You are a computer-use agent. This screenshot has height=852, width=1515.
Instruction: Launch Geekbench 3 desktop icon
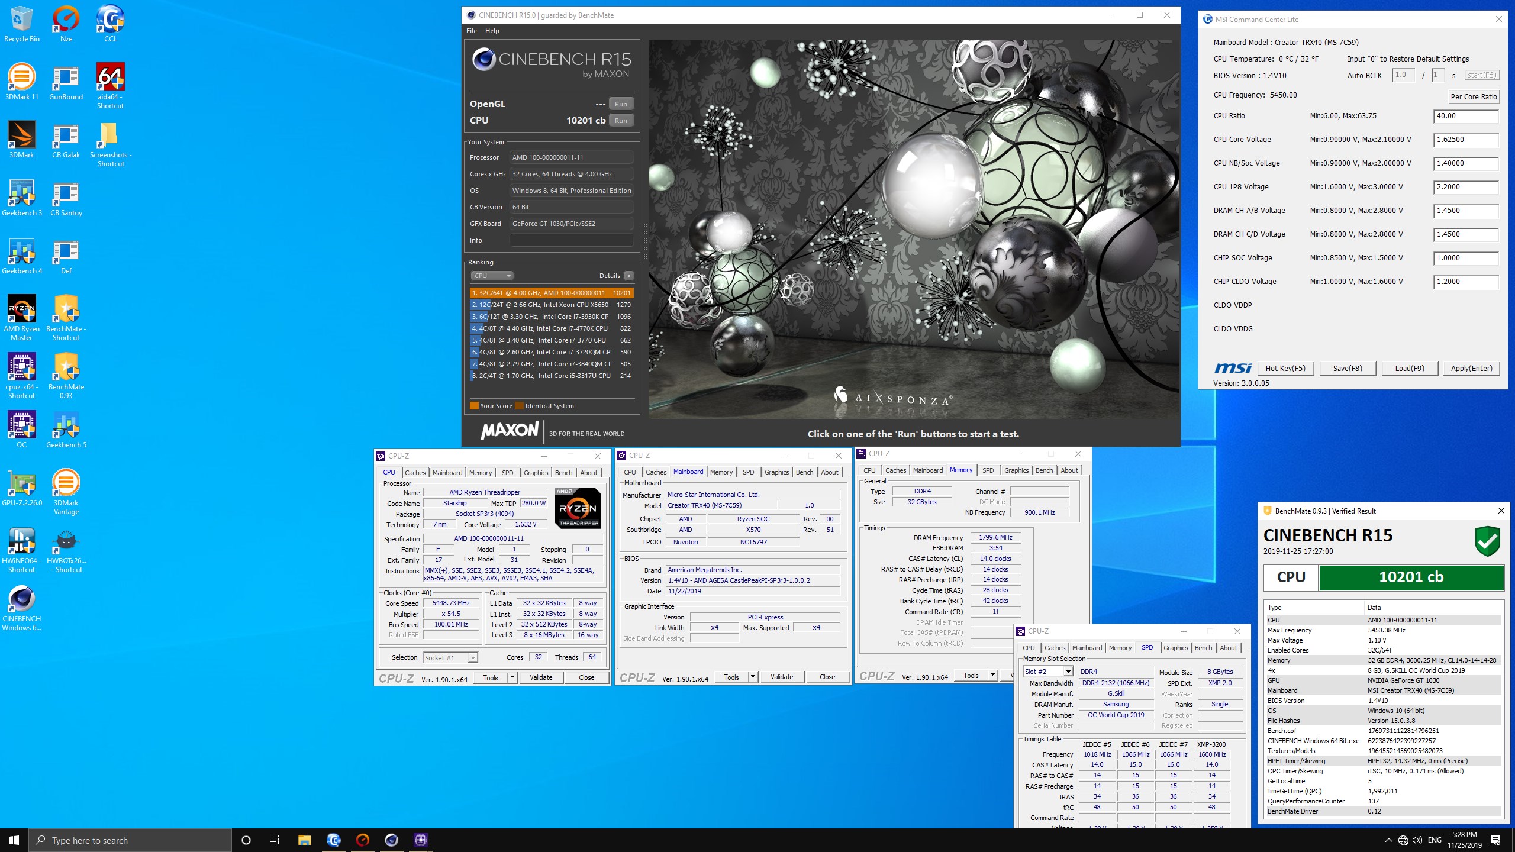pyautogui.click(x=22, y=198)
